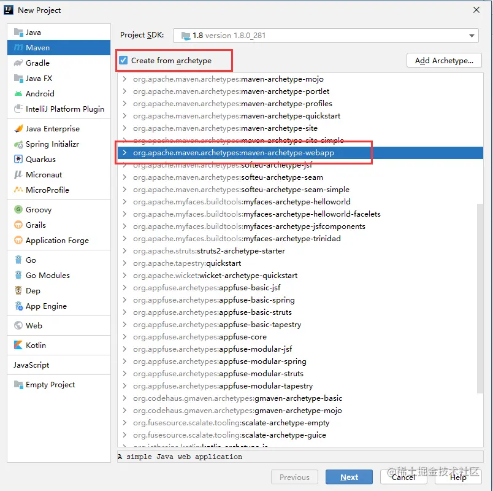This screenshot has width=493, height=491.
Task: Expand the appfuse-core node
Action: [124, 337]
